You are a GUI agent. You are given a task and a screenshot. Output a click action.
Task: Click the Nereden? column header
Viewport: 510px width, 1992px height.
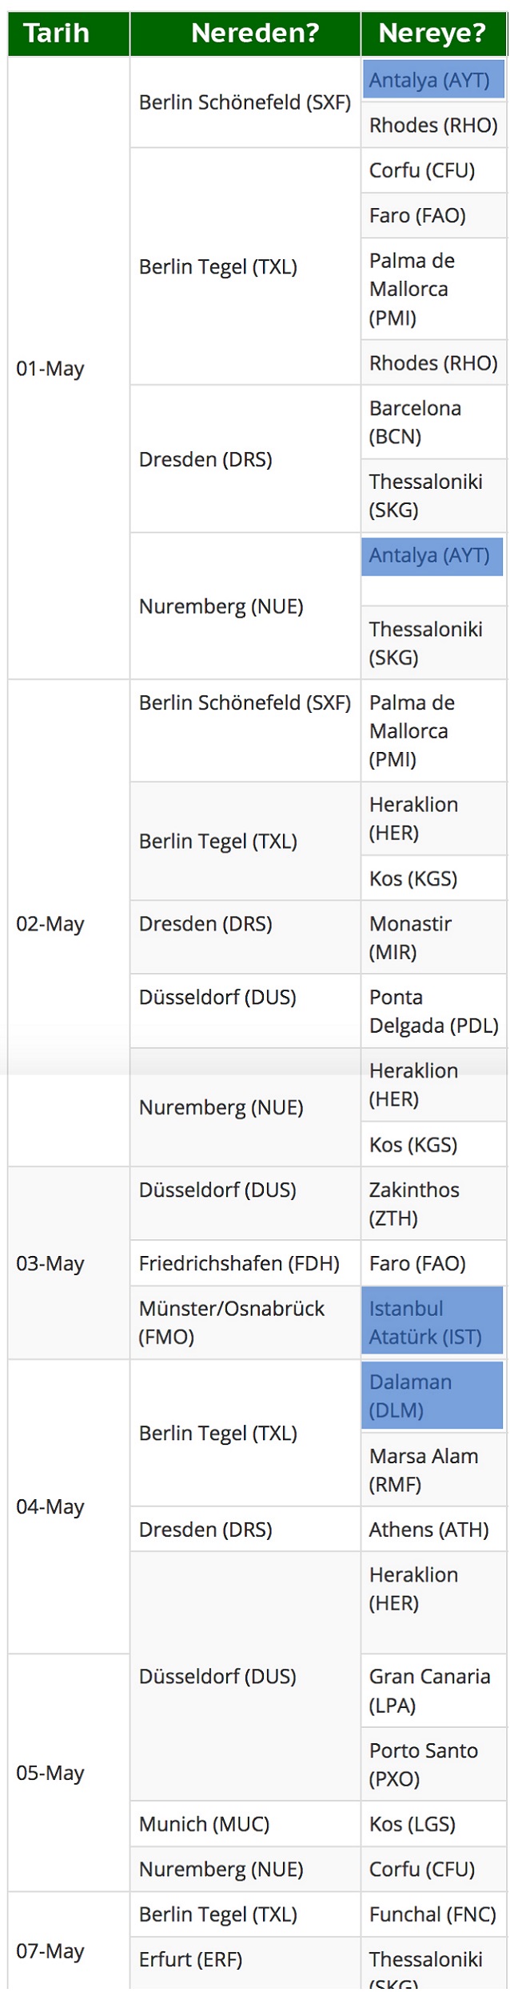pos(254,33)
